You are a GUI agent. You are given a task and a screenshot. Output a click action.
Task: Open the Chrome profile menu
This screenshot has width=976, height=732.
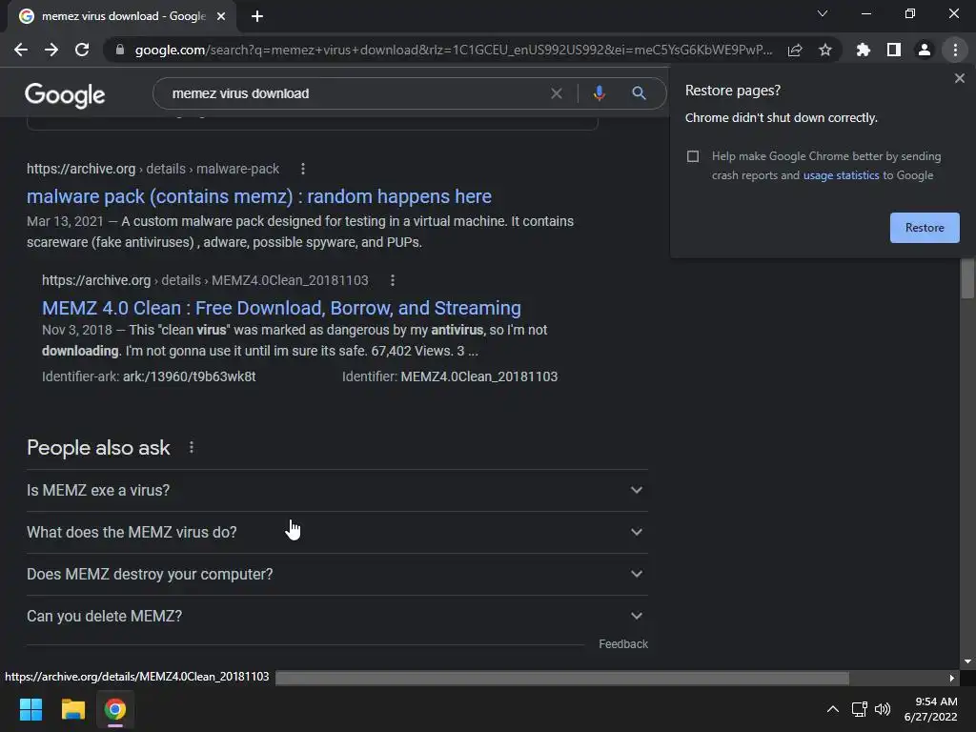(925, 50)
